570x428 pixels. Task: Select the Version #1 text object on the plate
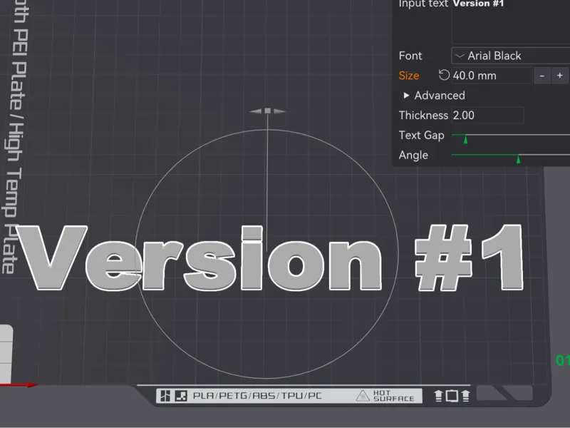coord(269,258)
